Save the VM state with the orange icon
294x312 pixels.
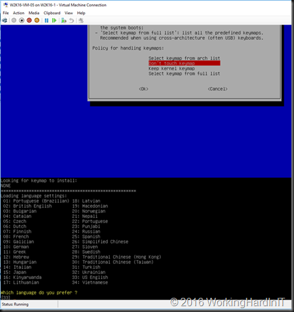pyautogui.click(x=37, y=21)
